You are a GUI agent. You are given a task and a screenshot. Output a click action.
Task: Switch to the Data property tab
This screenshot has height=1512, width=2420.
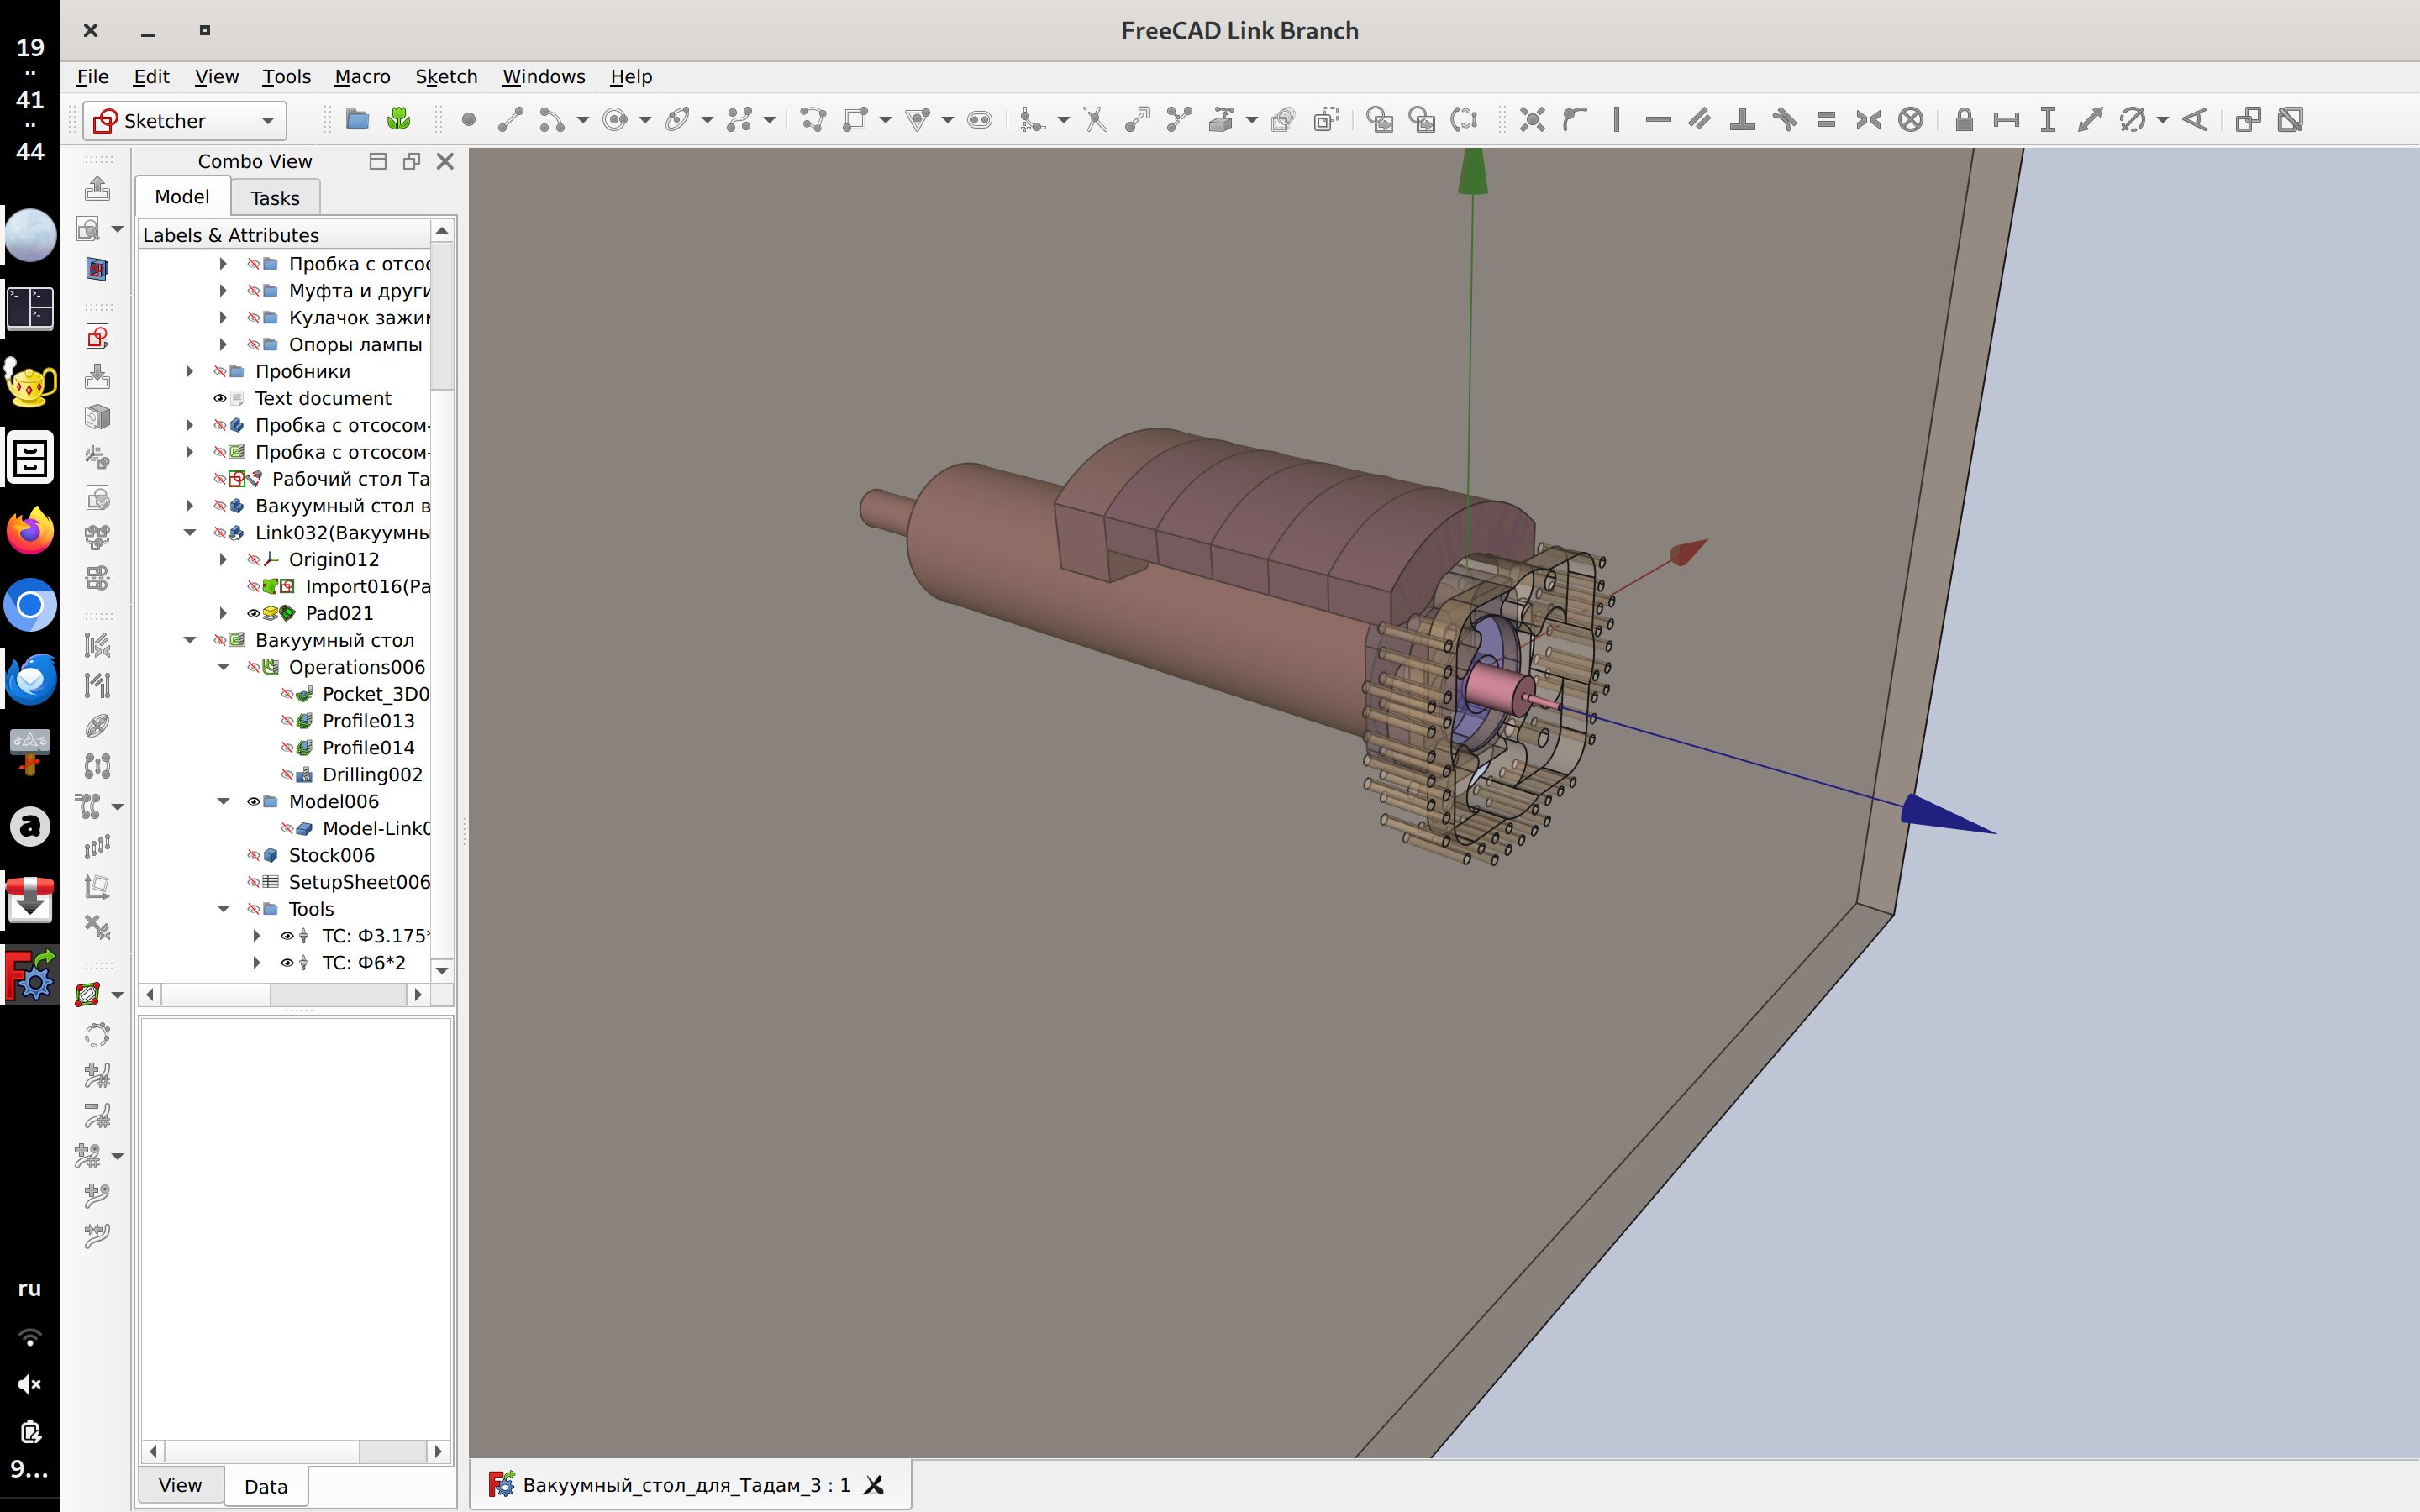point(265,1486)
